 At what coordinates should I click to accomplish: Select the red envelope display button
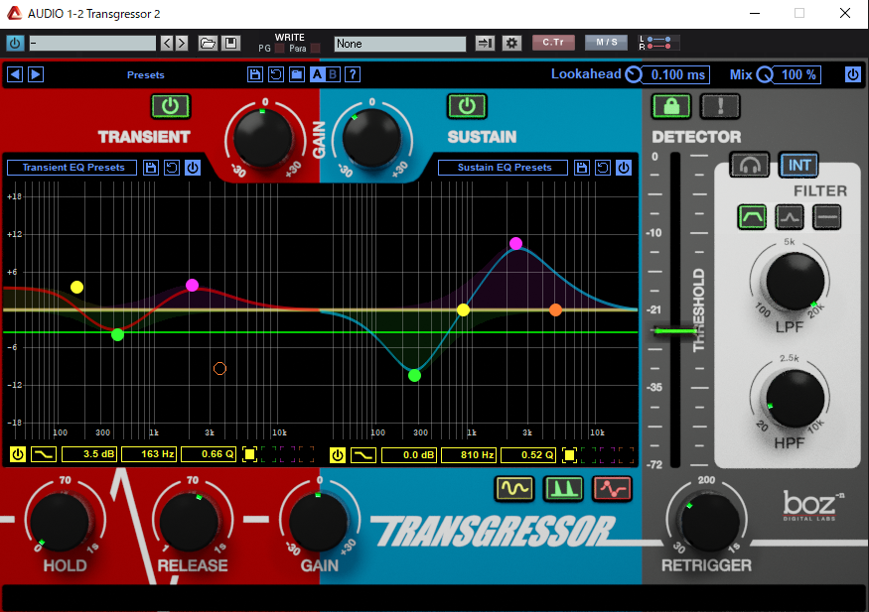coord(612,489)
